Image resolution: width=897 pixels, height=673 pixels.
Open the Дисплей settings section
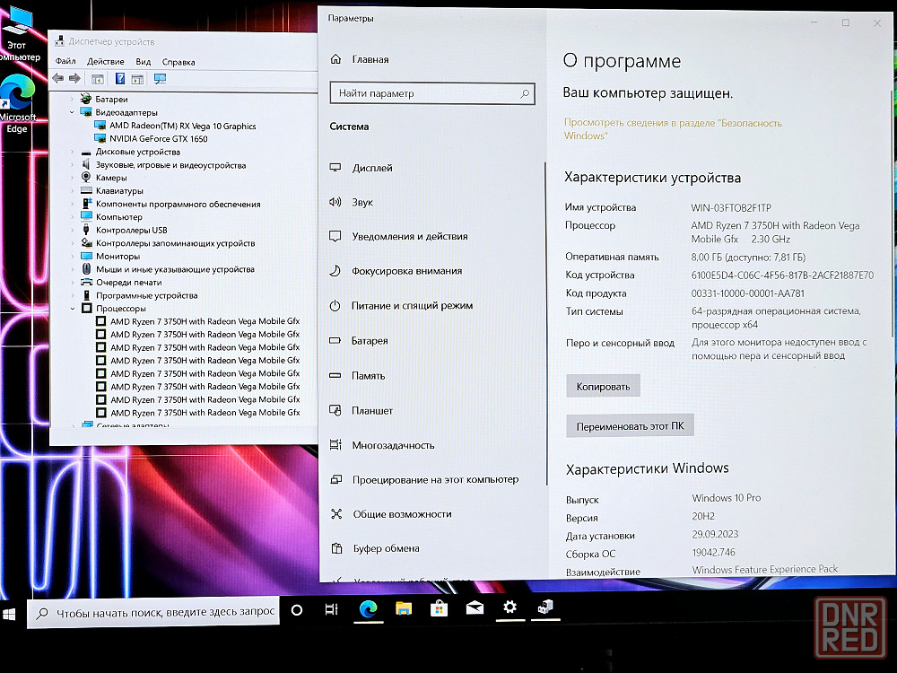pos(361,168)
